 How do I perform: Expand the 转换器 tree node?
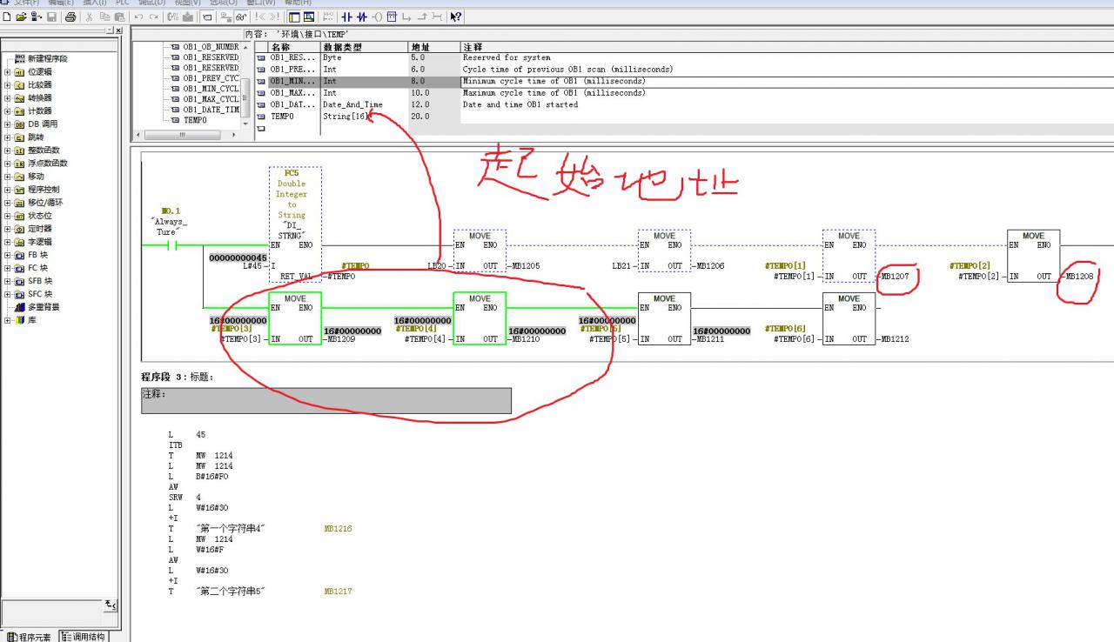click(x=8, y=97)
